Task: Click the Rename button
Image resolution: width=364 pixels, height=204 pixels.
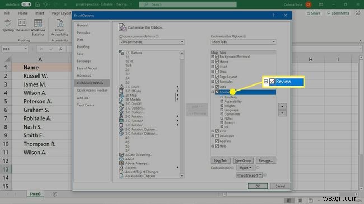Action: [x=266, y=160]
